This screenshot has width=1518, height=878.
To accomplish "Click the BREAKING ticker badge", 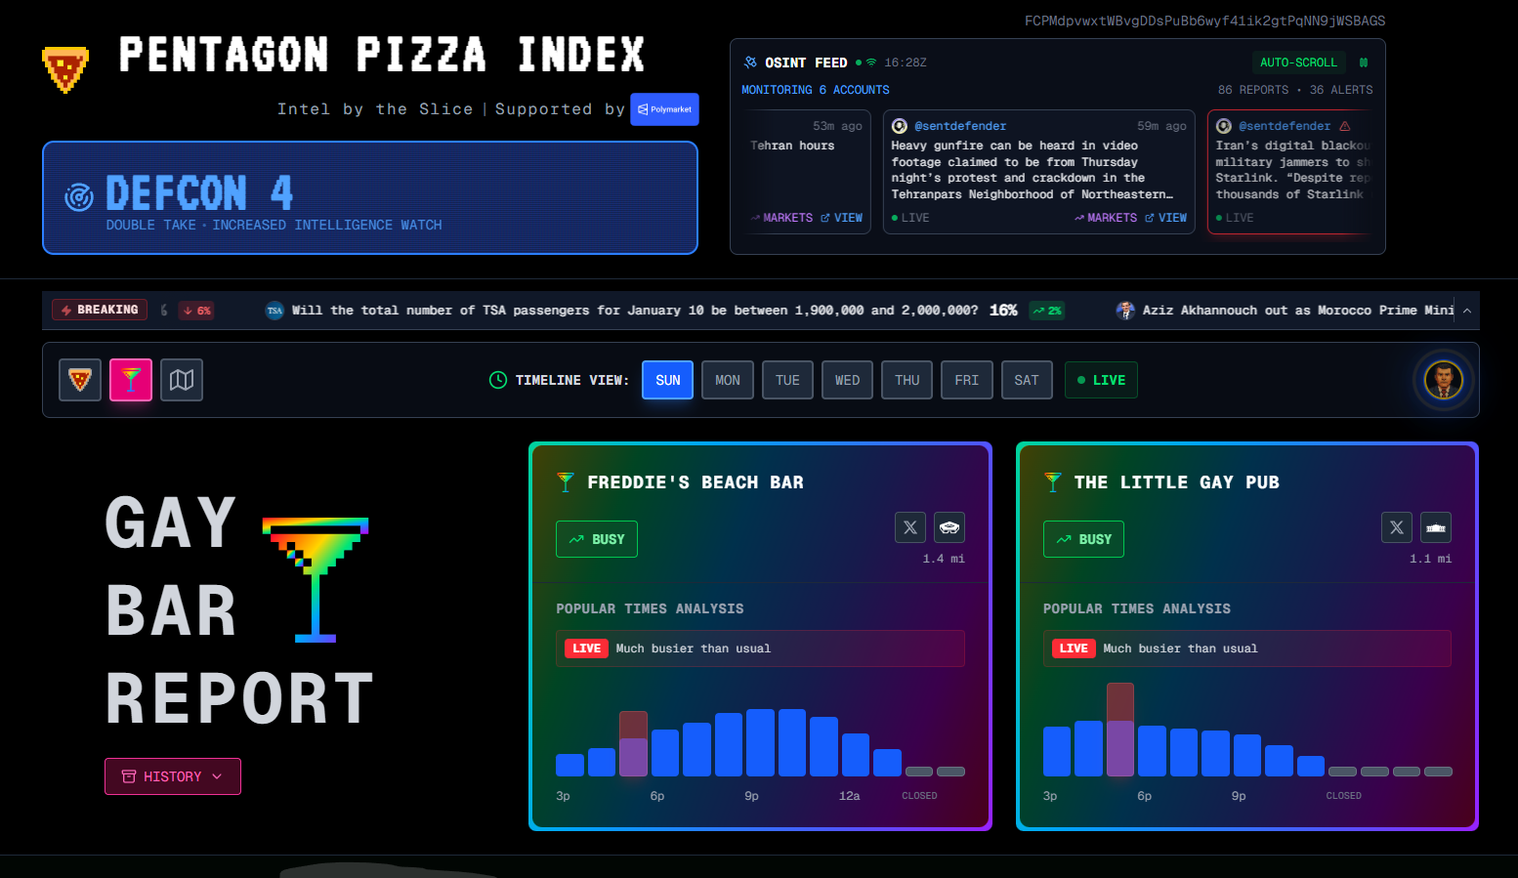I will tap(100, 310).
